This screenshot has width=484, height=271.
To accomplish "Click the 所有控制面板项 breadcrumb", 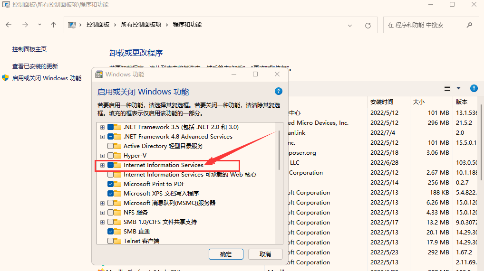I will [x=141, y=25].
